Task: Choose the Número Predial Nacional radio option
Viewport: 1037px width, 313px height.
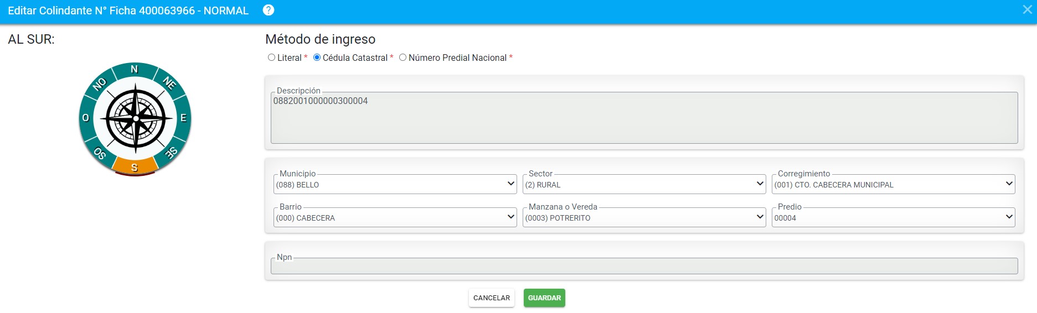Action: tap(403, 58)
